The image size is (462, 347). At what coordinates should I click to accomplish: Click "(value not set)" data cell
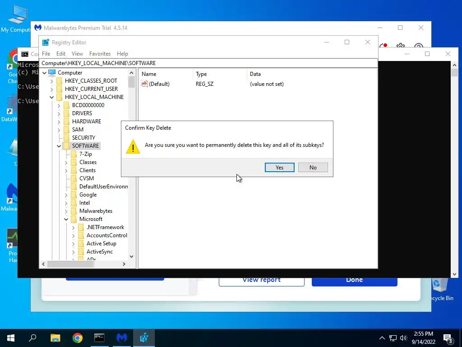coord(267,84)
